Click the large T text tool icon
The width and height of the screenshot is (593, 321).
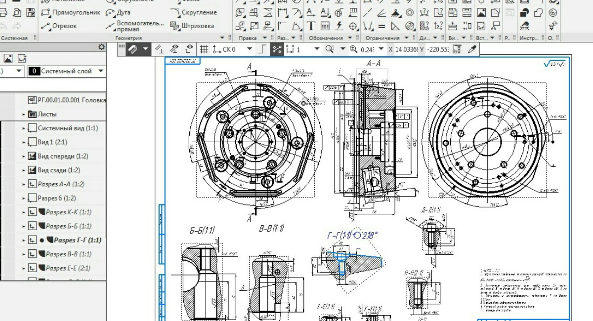click(311, 26)
